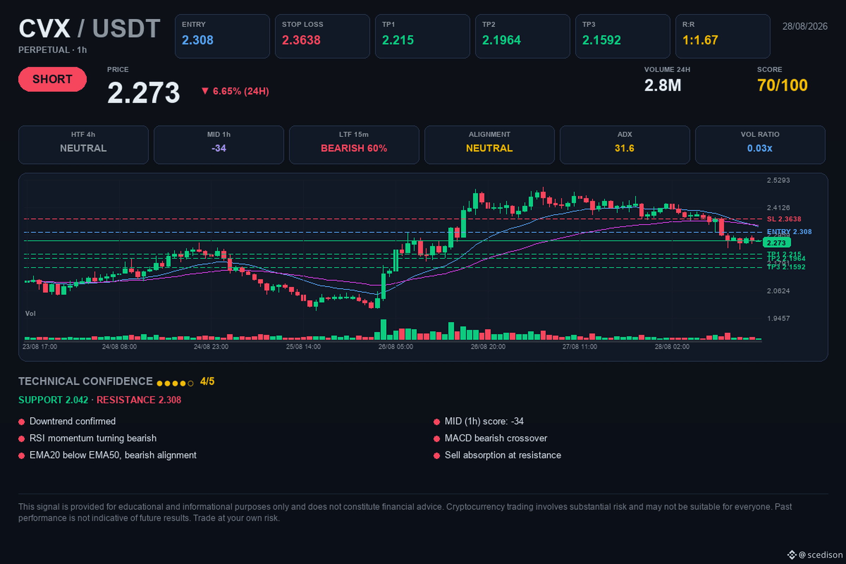846x564 pixels.
Task: Click the "MACD bearish crossover" bullet
Action: point(490,438)
